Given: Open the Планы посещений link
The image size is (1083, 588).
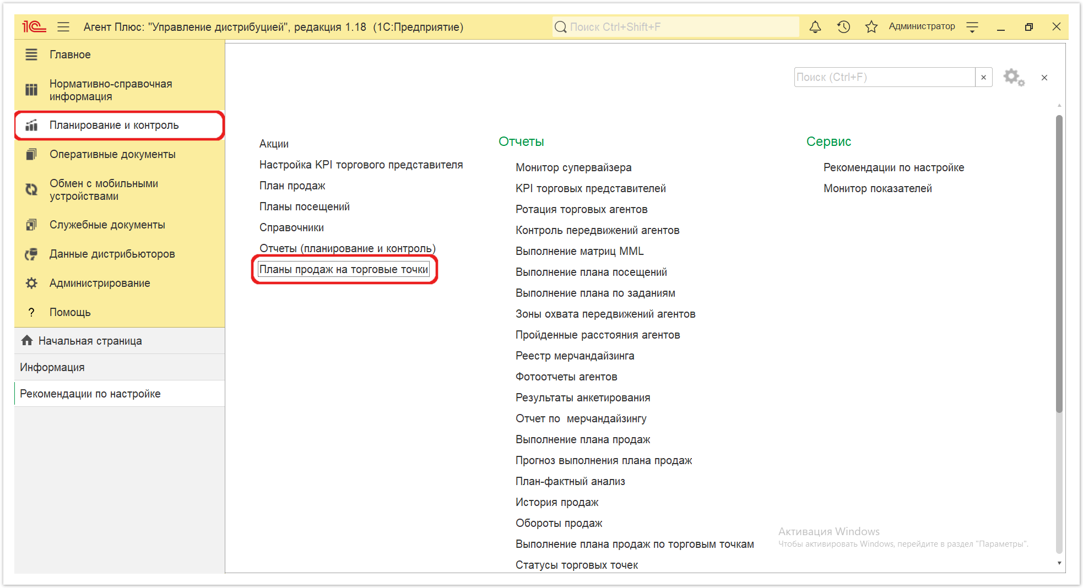Looking at the screenshot, I should point(304,206).
